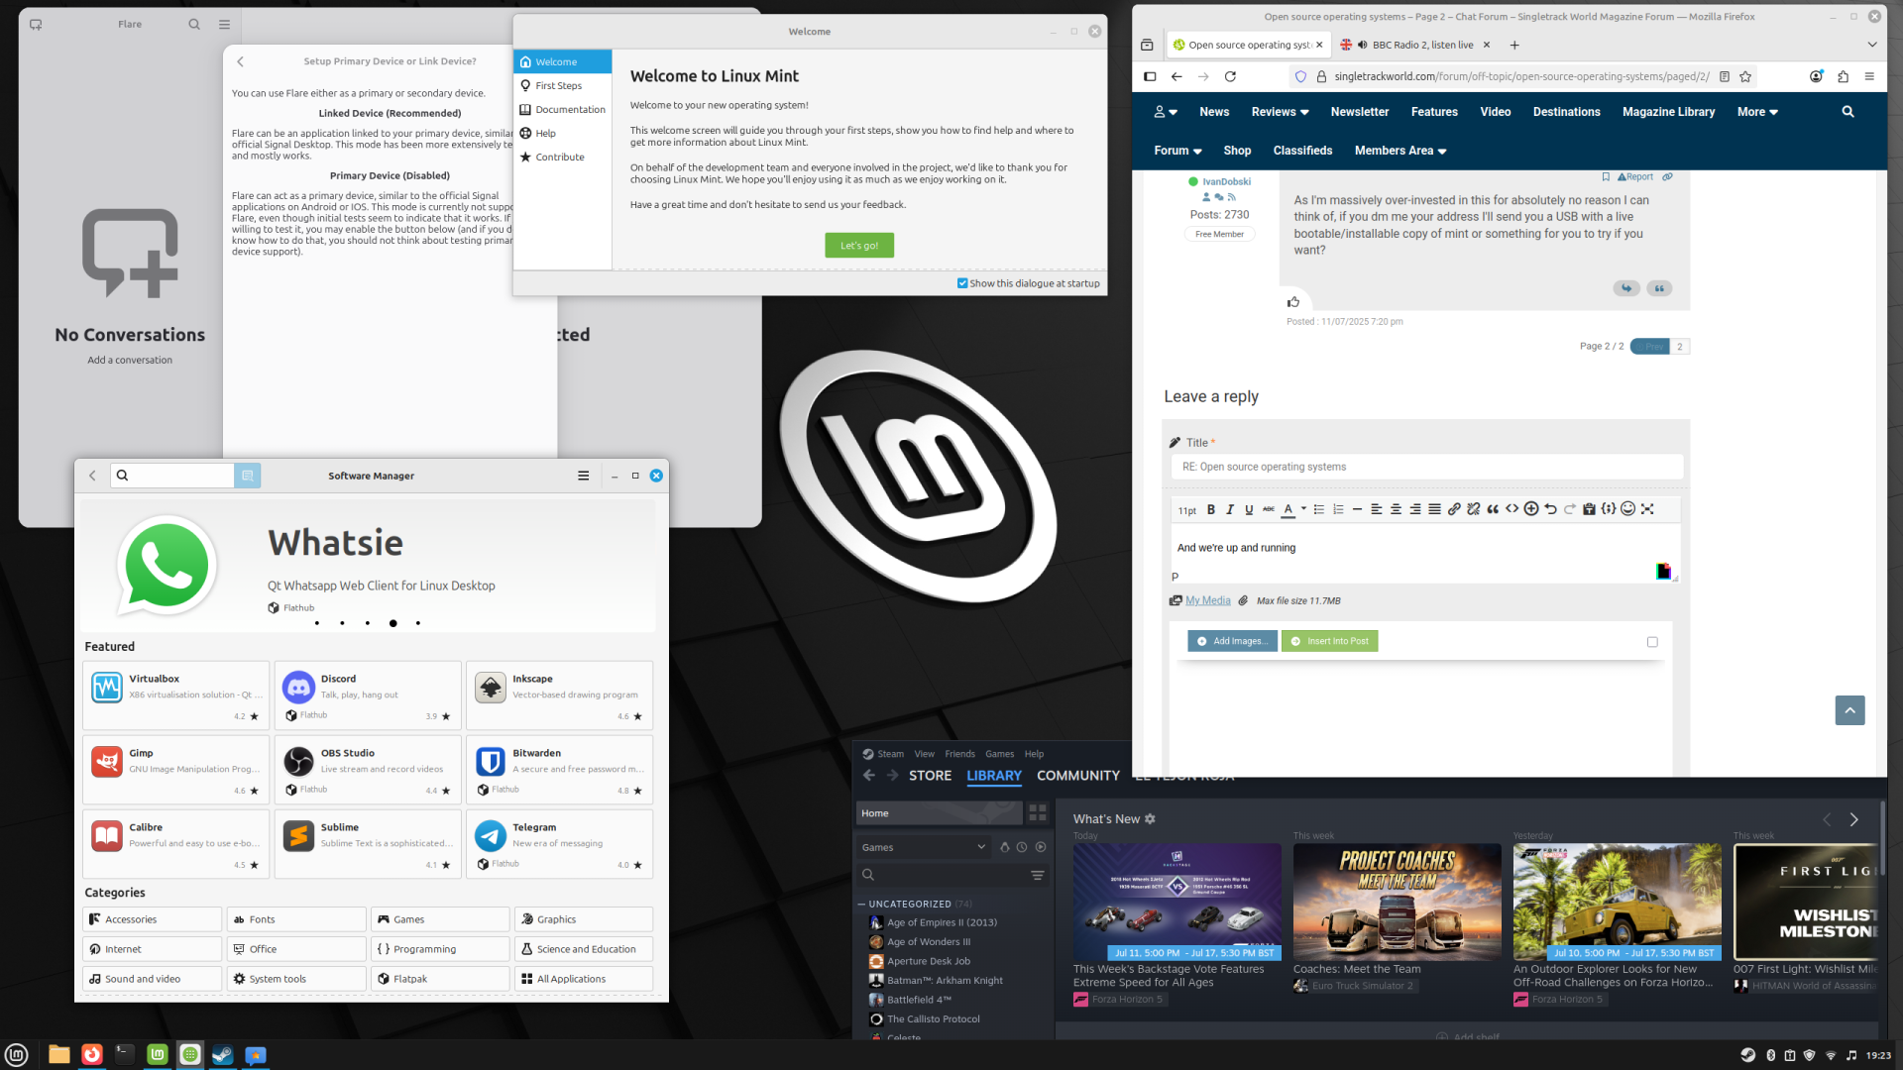
Task: Open the text colour dropdown arrow
Action: point(1303,509)
